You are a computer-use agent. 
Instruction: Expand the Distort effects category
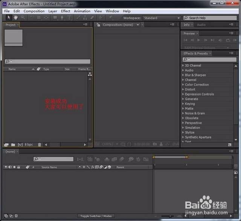pyautogui.click(x=183, y=89)
